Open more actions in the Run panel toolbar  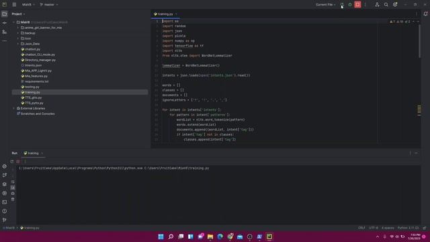coord(25,161)
